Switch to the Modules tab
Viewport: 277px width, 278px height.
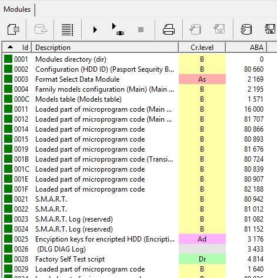click(17, 9)
